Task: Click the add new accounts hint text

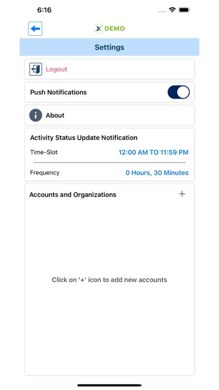Action: coord(109,280)
